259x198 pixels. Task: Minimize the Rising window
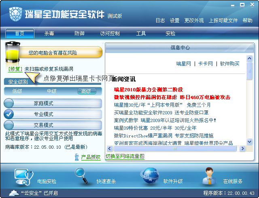pos(233,5)
